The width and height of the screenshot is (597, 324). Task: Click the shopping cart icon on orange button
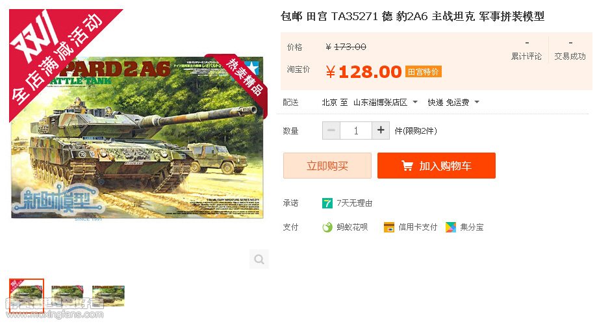pos(407,166)
